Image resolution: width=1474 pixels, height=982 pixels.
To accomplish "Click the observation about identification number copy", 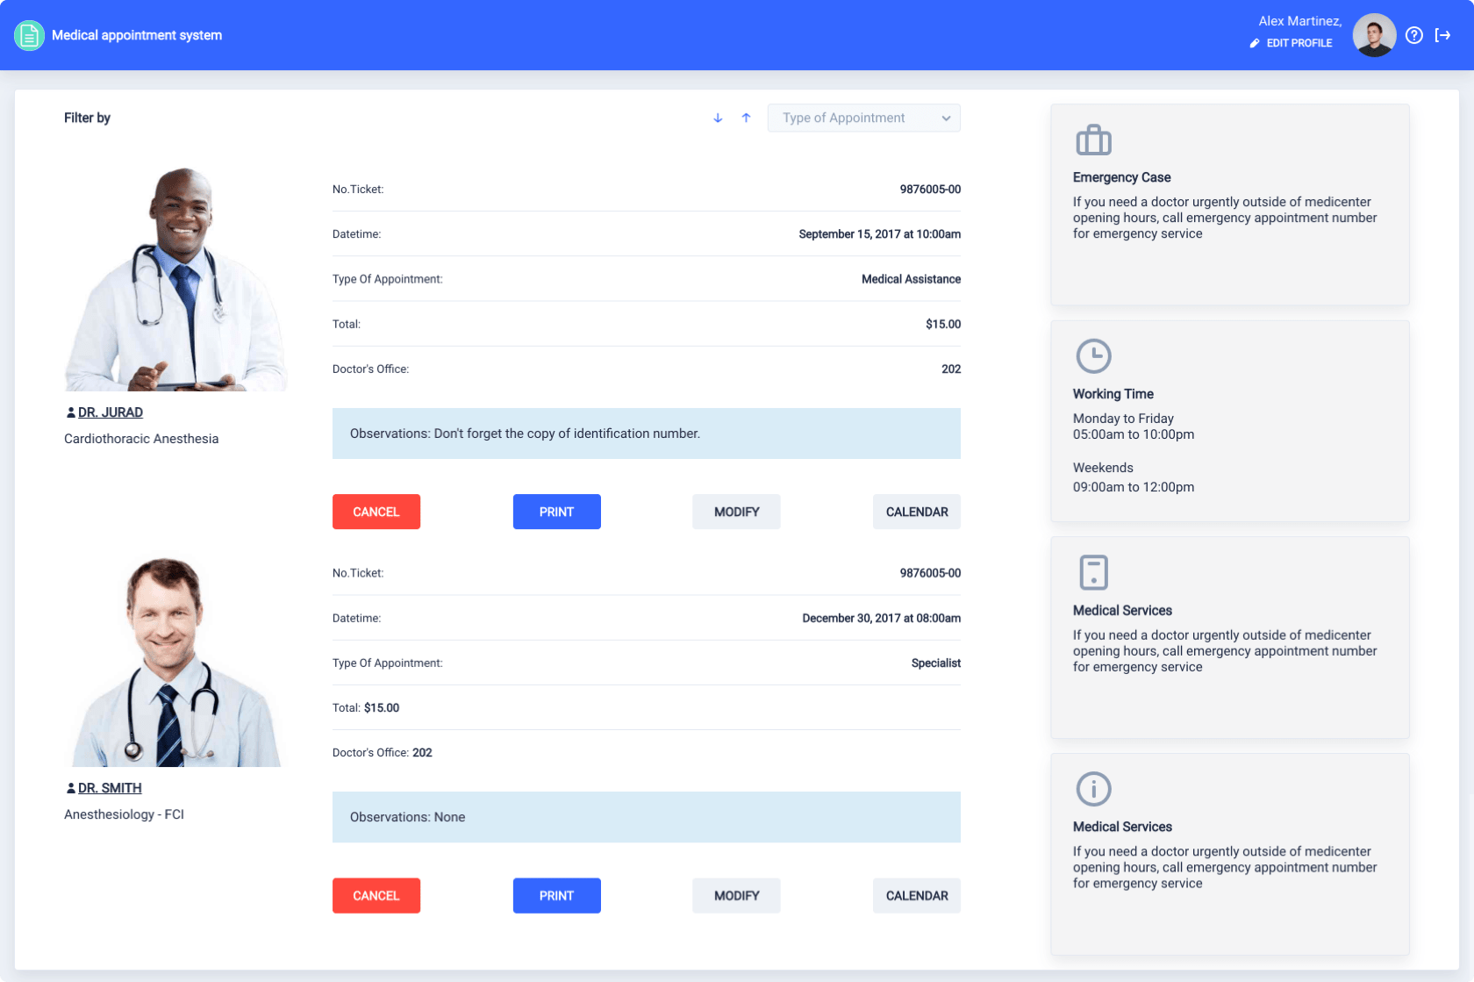I will tap(647, 434).
